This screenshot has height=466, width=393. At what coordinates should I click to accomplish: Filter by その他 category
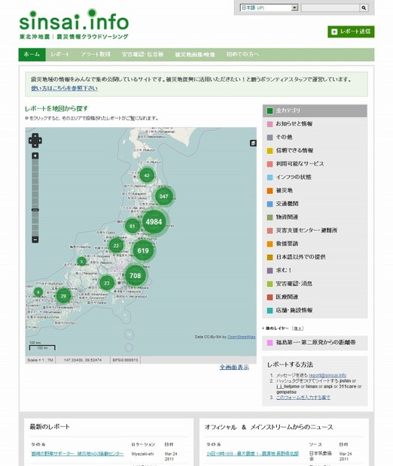[x=315, y=137]
